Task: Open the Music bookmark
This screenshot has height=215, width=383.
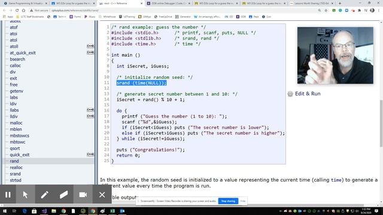Action: 90,17
